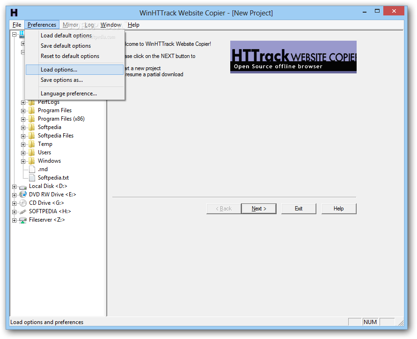Click the Help button beside Exit

[x=339, y=209]
